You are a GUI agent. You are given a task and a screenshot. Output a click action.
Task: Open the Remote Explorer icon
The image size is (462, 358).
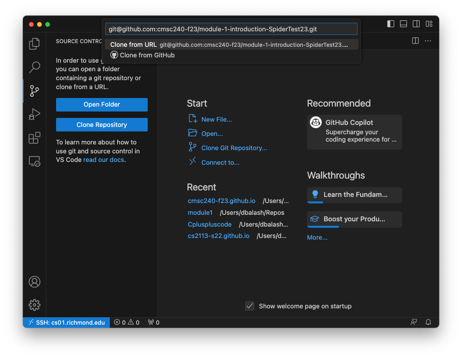(x=35, y=162)
